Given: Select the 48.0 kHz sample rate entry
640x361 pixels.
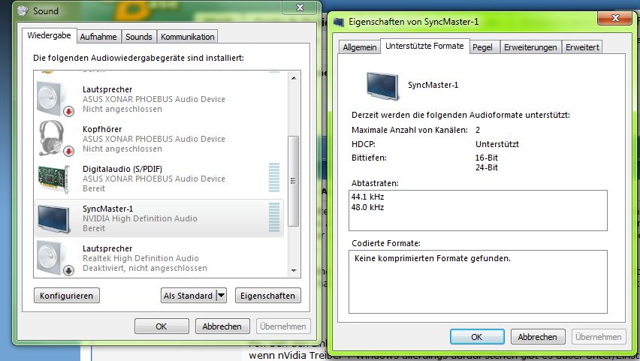Looking at the screenshot, I should 368,207.
